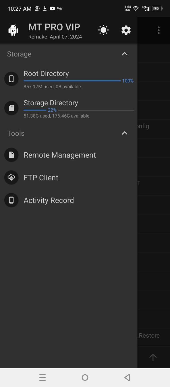The width and height of the screenshot is (170, 387).
Task: Open Root Directory entry
Action: [69, 79]
